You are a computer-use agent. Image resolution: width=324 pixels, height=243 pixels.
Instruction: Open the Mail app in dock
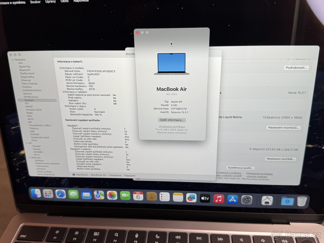tap(86, 194)
